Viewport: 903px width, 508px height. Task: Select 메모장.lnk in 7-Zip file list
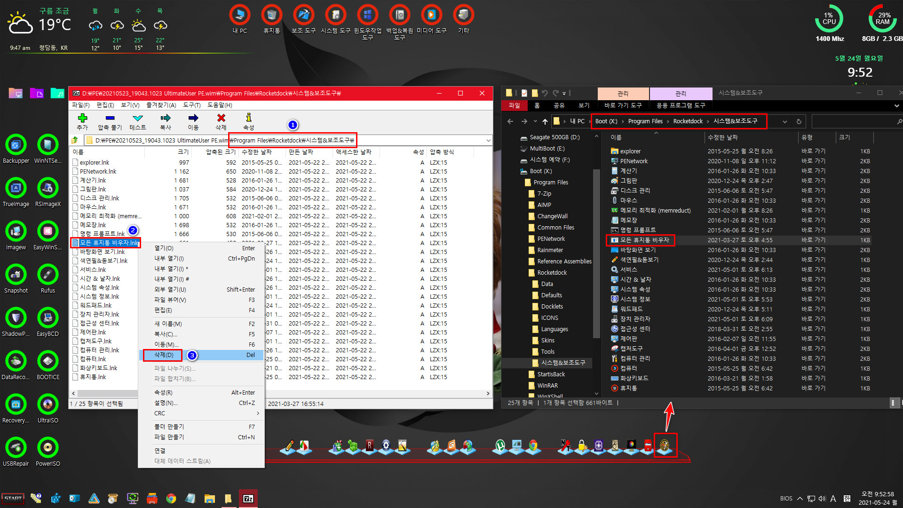pos(93,225)
